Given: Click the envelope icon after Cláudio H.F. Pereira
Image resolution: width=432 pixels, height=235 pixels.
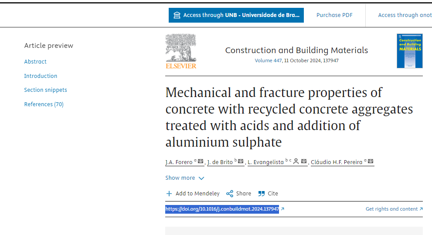Looking at the screenshot, I should (x=371, y=161).
